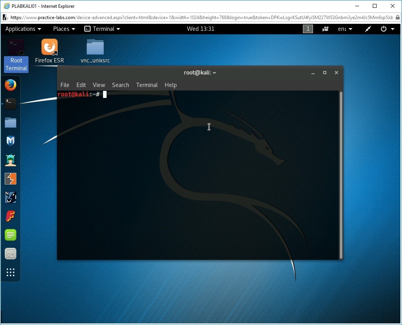Open the power system menu
Screen dimensions: 402x325
point(387,29)
